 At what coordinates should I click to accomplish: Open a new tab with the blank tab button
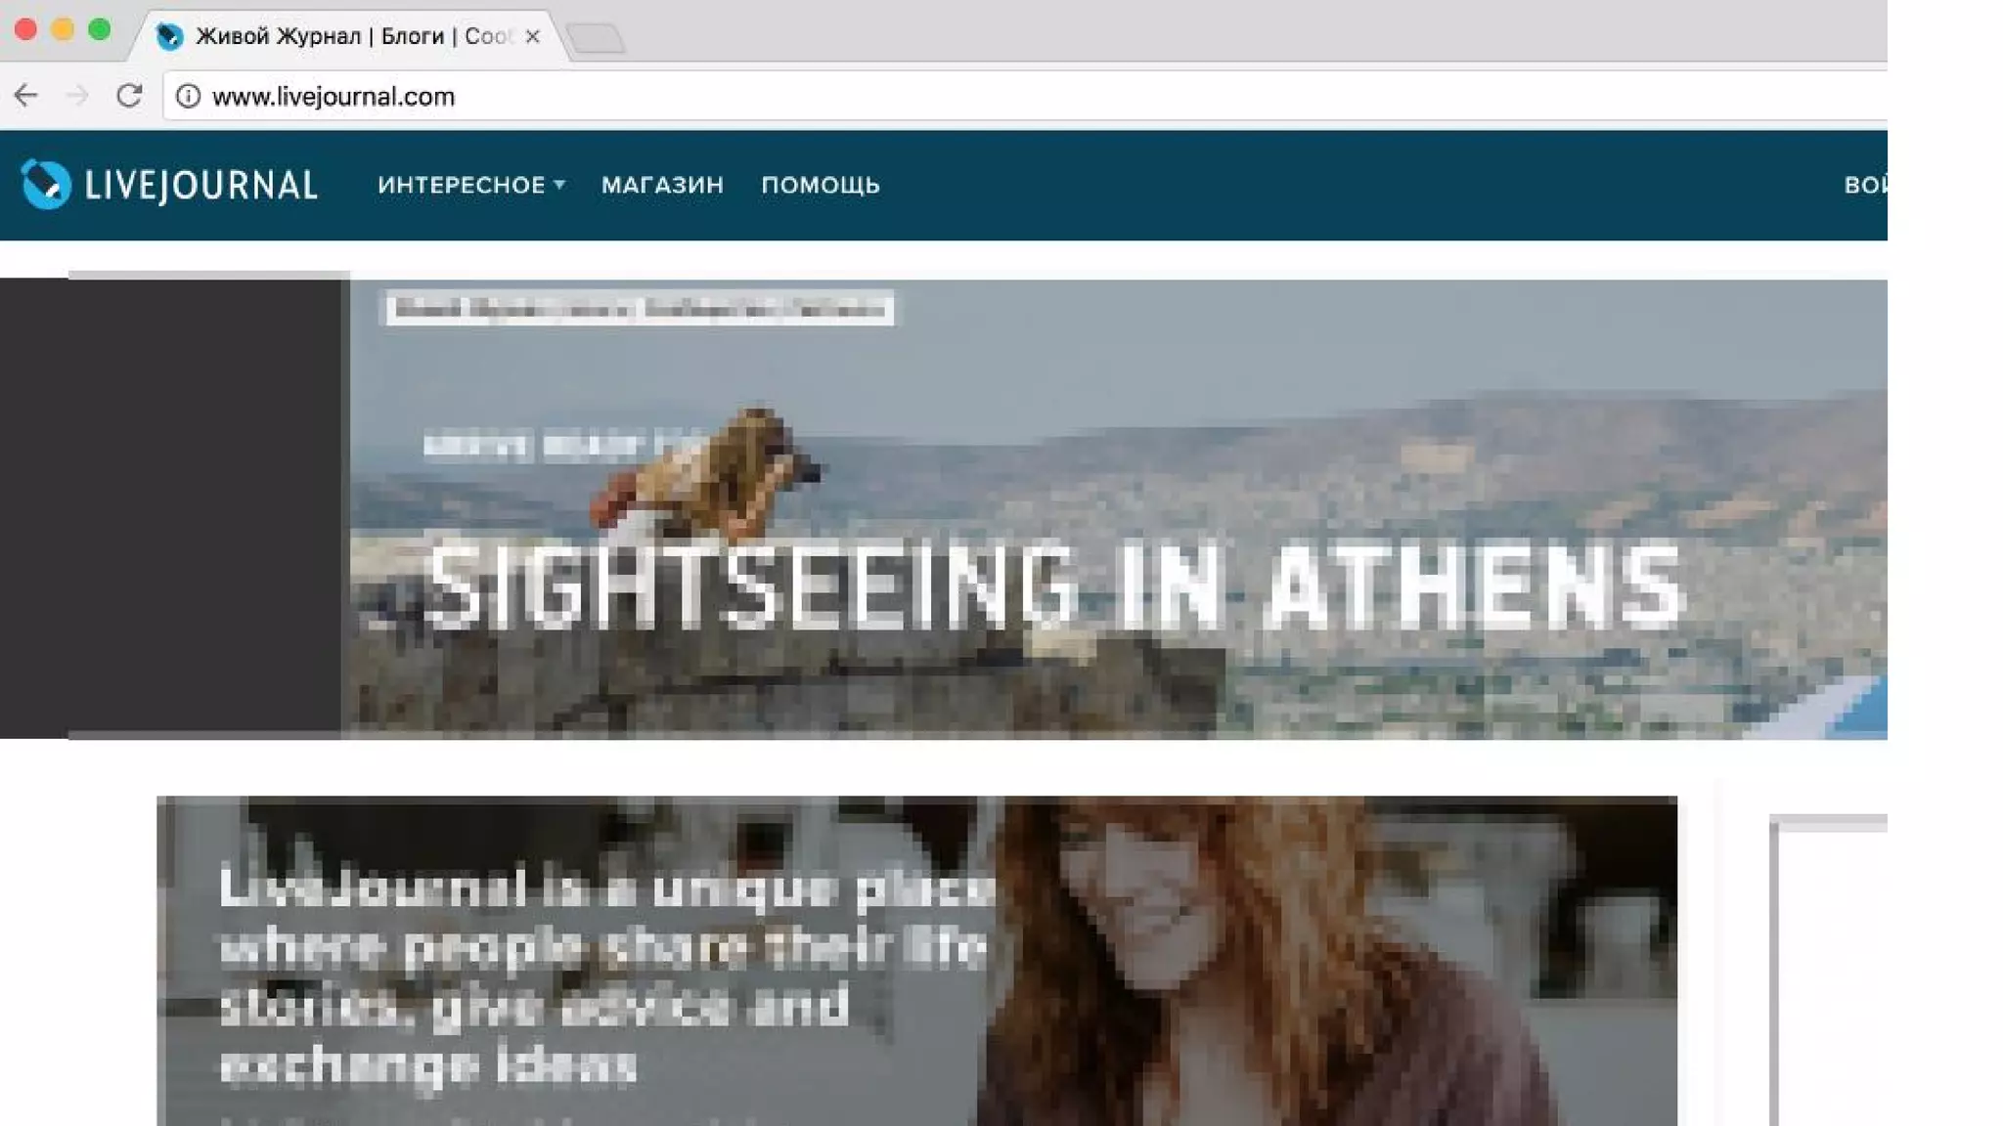[596, 38]
